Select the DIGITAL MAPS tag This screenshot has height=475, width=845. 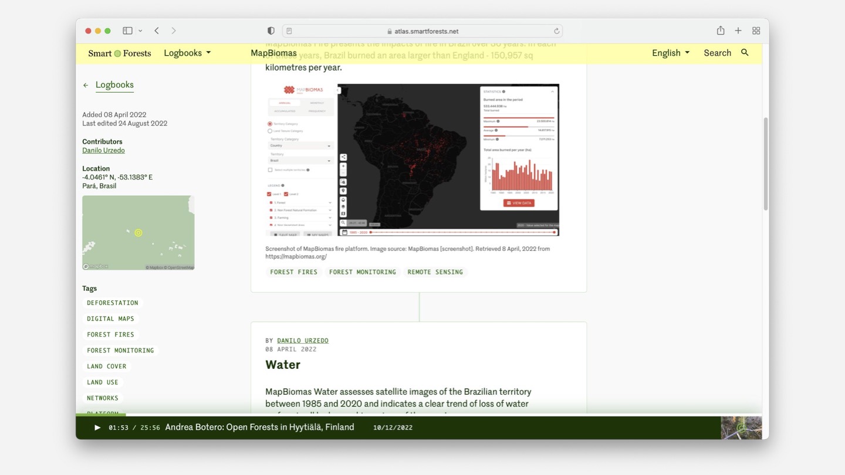click(x=110, y=318)
